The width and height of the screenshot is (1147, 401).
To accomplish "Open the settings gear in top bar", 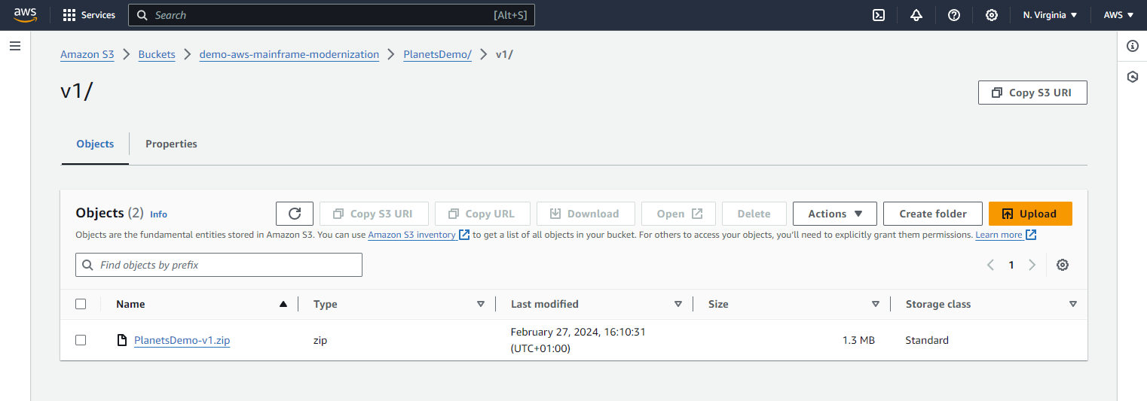I will click(x=992, y=15).
